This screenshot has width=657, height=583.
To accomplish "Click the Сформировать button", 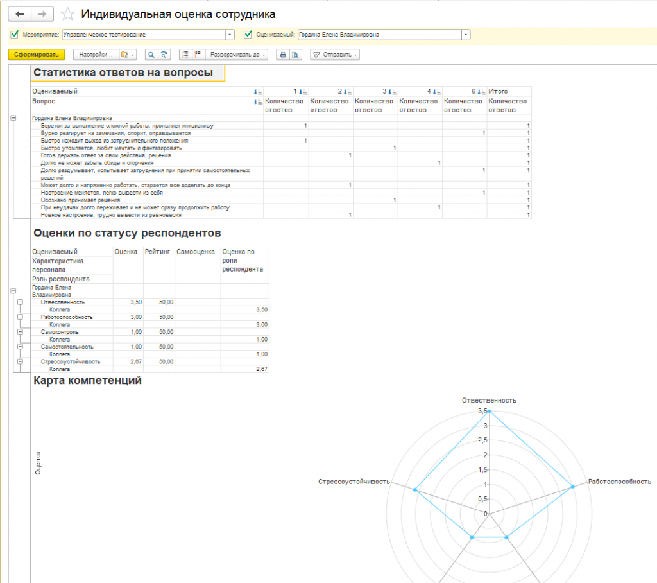I will tap(37, 55).
